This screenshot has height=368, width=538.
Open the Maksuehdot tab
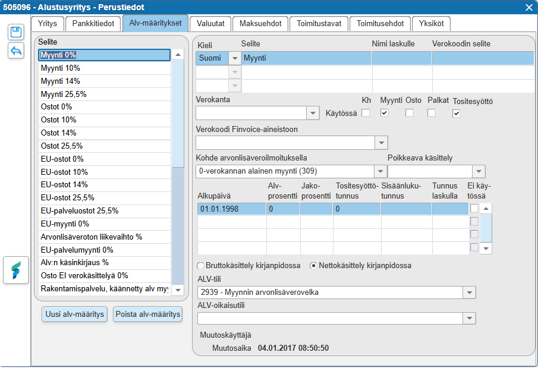pyautogui.click(x=260, y=24)
